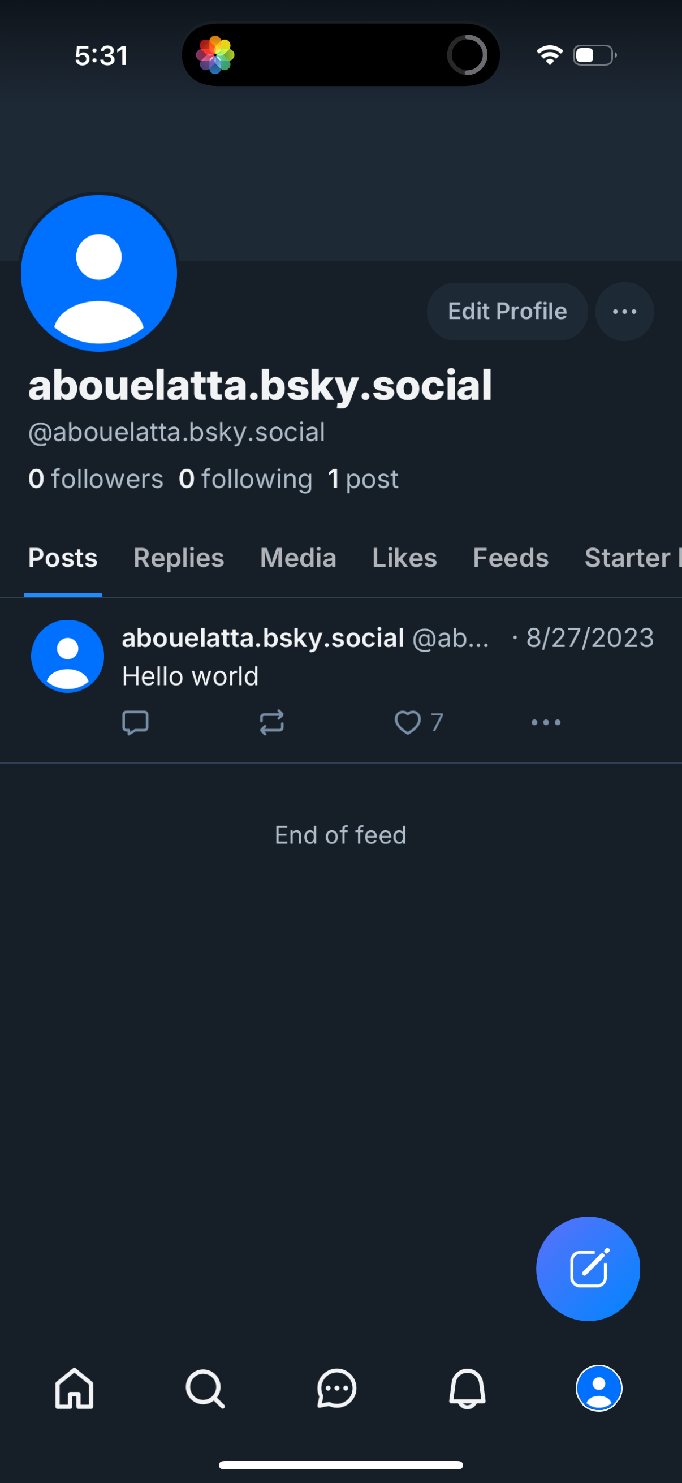Open the Chat messages screen
Image resolution: width=682 pixels, height=1483 pixels.
[336, 1389]
